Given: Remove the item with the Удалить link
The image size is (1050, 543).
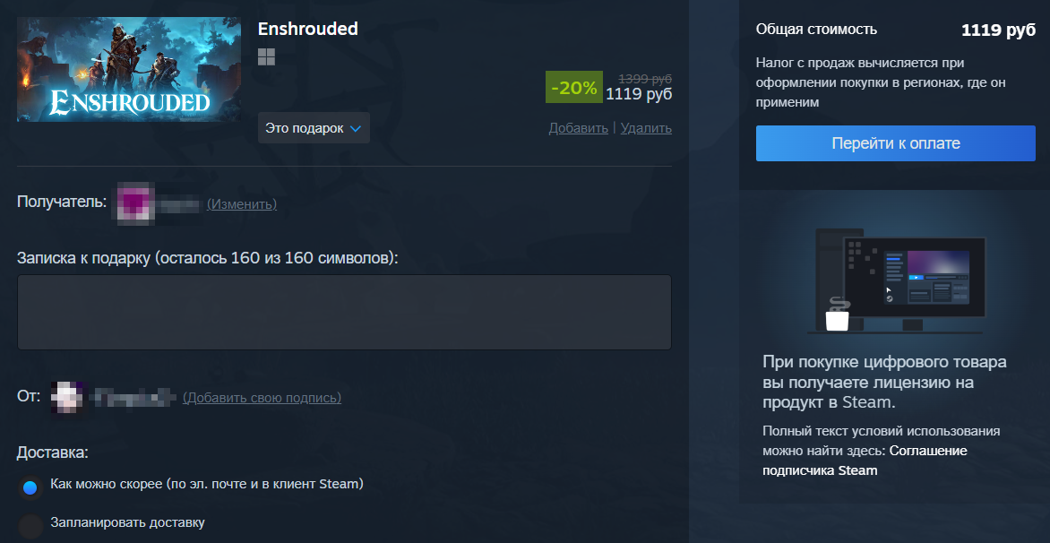Looking at the screenshot, I should (646, 128).
